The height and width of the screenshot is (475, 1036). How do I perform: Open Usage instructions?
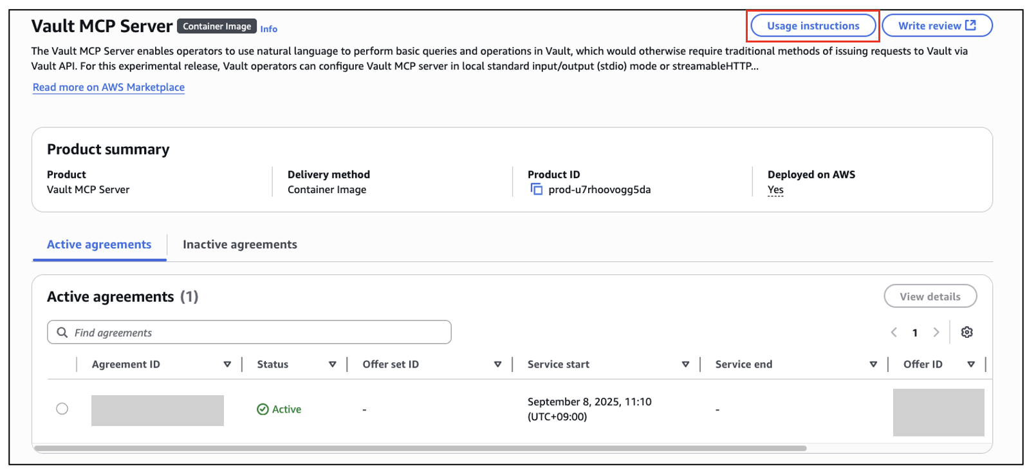click(x=813, y=26)
